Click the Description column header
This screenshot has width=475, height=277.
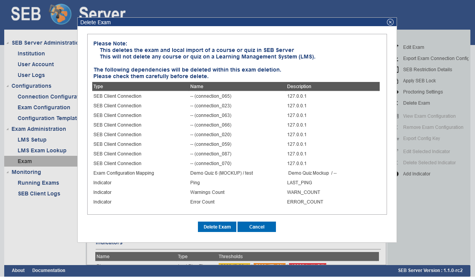tap(299, 87)
